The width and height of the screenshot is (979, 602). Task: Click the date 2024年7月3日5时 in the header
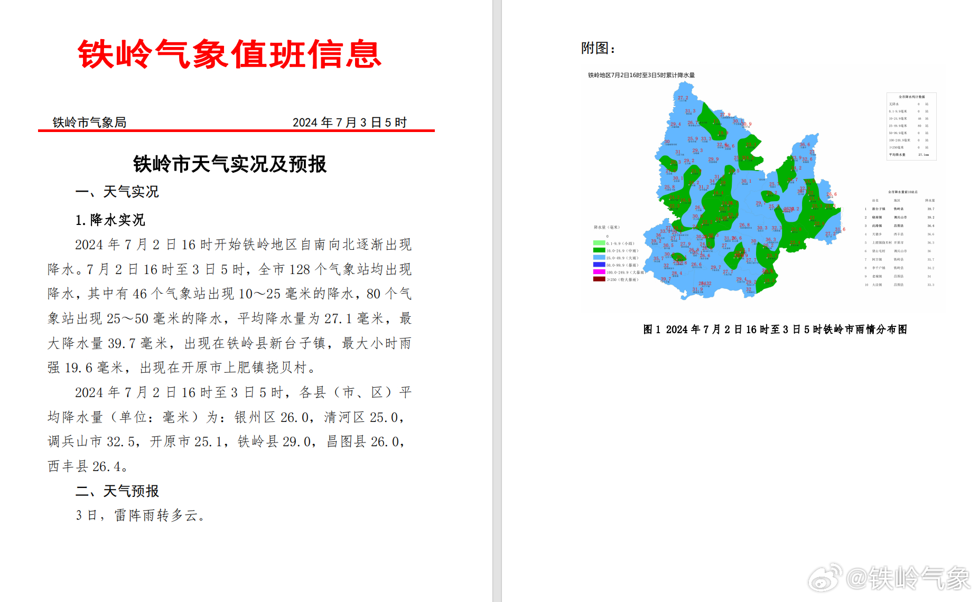pyautogui.click(x=350, y=123)
